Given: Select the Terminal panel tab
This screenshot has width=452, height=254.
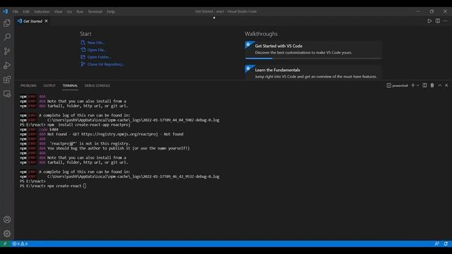Looking at the screenshot, I should (70, 85).
